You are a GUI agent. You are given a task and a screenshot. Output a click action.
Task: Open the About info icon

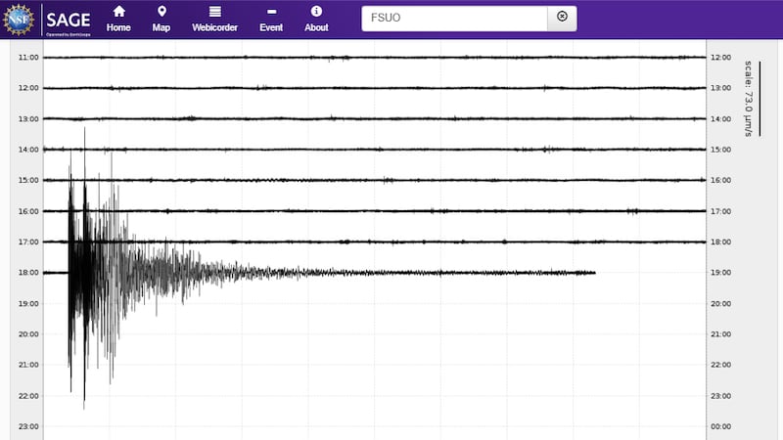[x=316, y=11]
